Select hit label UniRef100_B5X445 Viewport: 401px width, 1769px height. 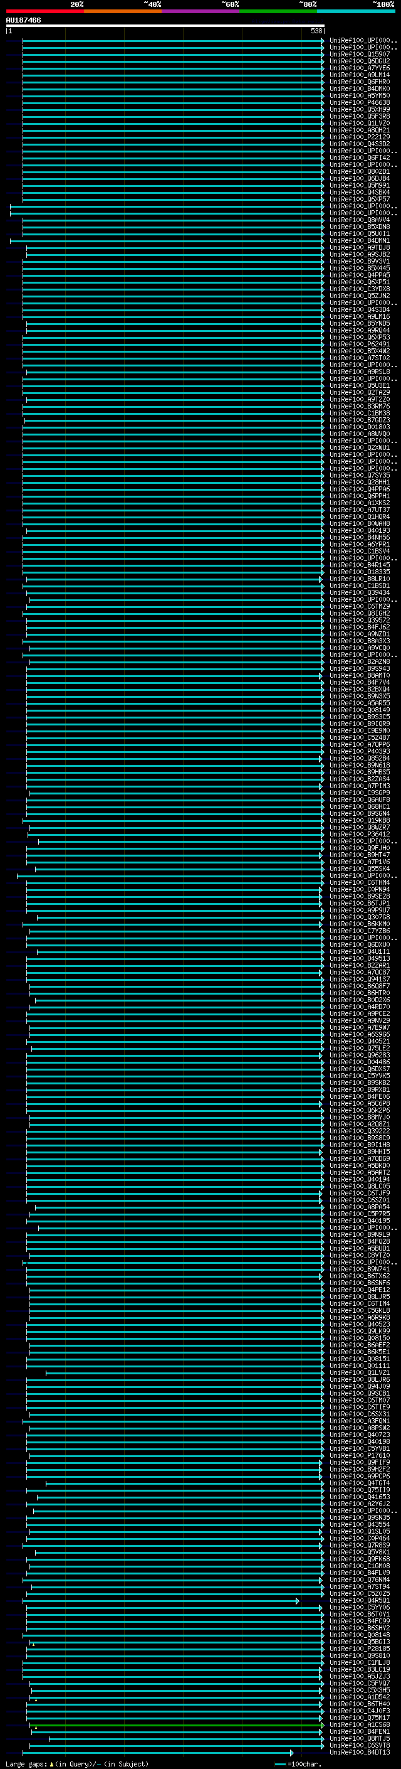point(359,268)
